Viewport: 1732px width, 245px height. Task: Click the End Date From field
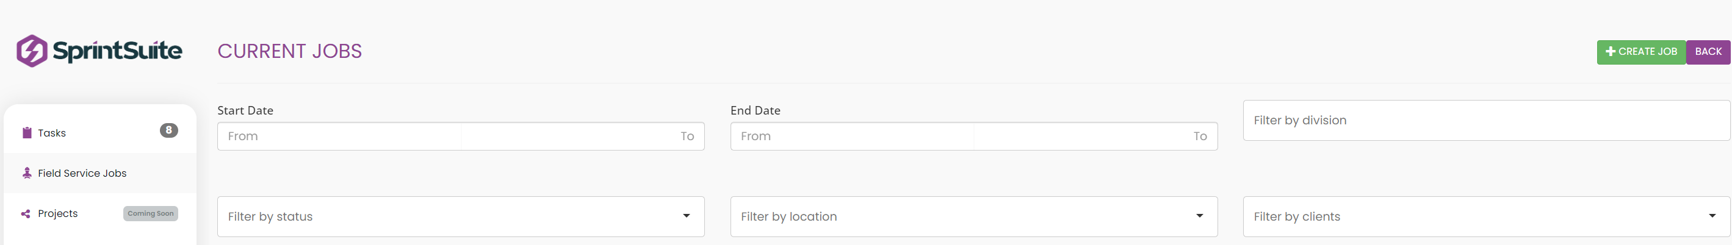point(852,137)
